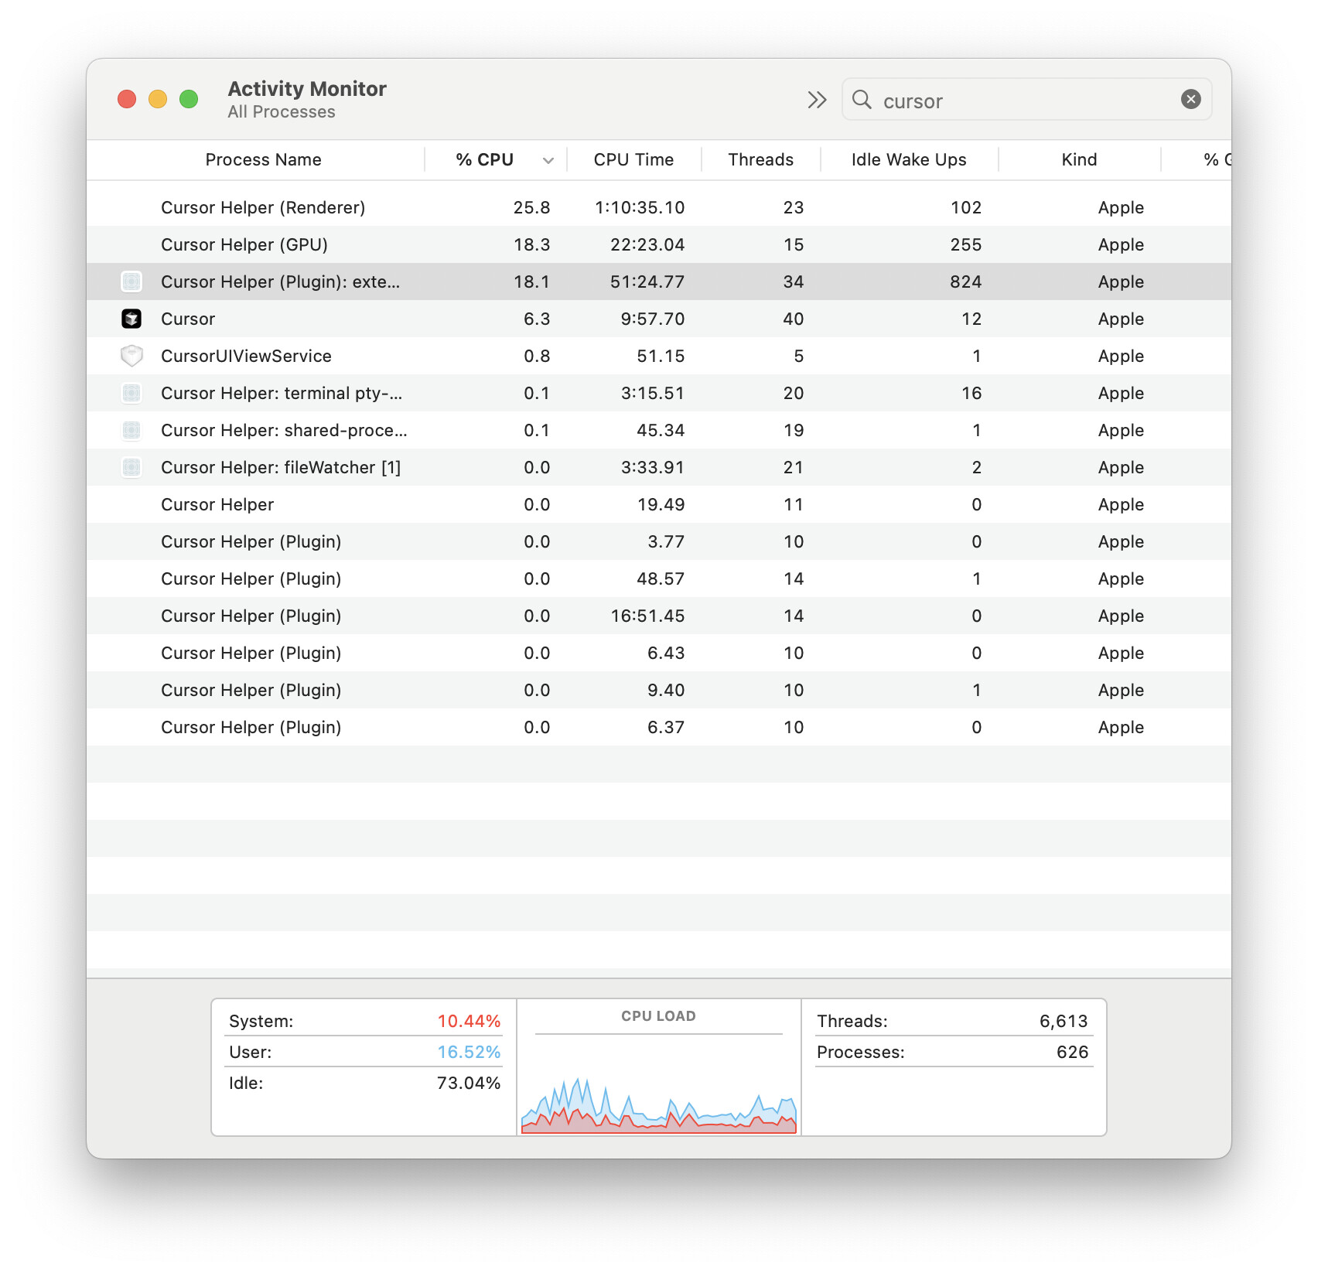Click the terminal pty helper process icon
The width and height of the screenshot is (1318, 1273).
pos(131,393)
